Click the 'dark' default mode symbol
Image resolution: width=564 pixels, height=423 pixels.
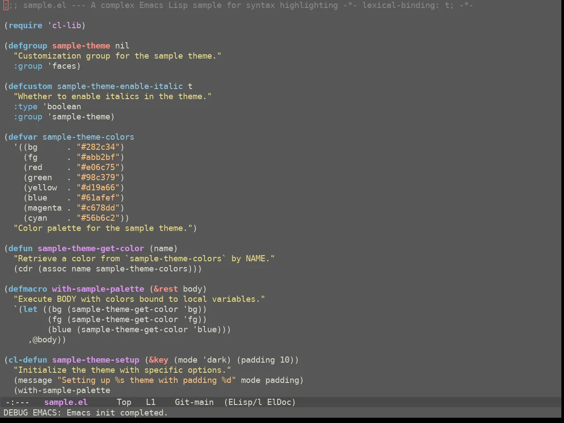pyautogui.click(x=217, y=360)
